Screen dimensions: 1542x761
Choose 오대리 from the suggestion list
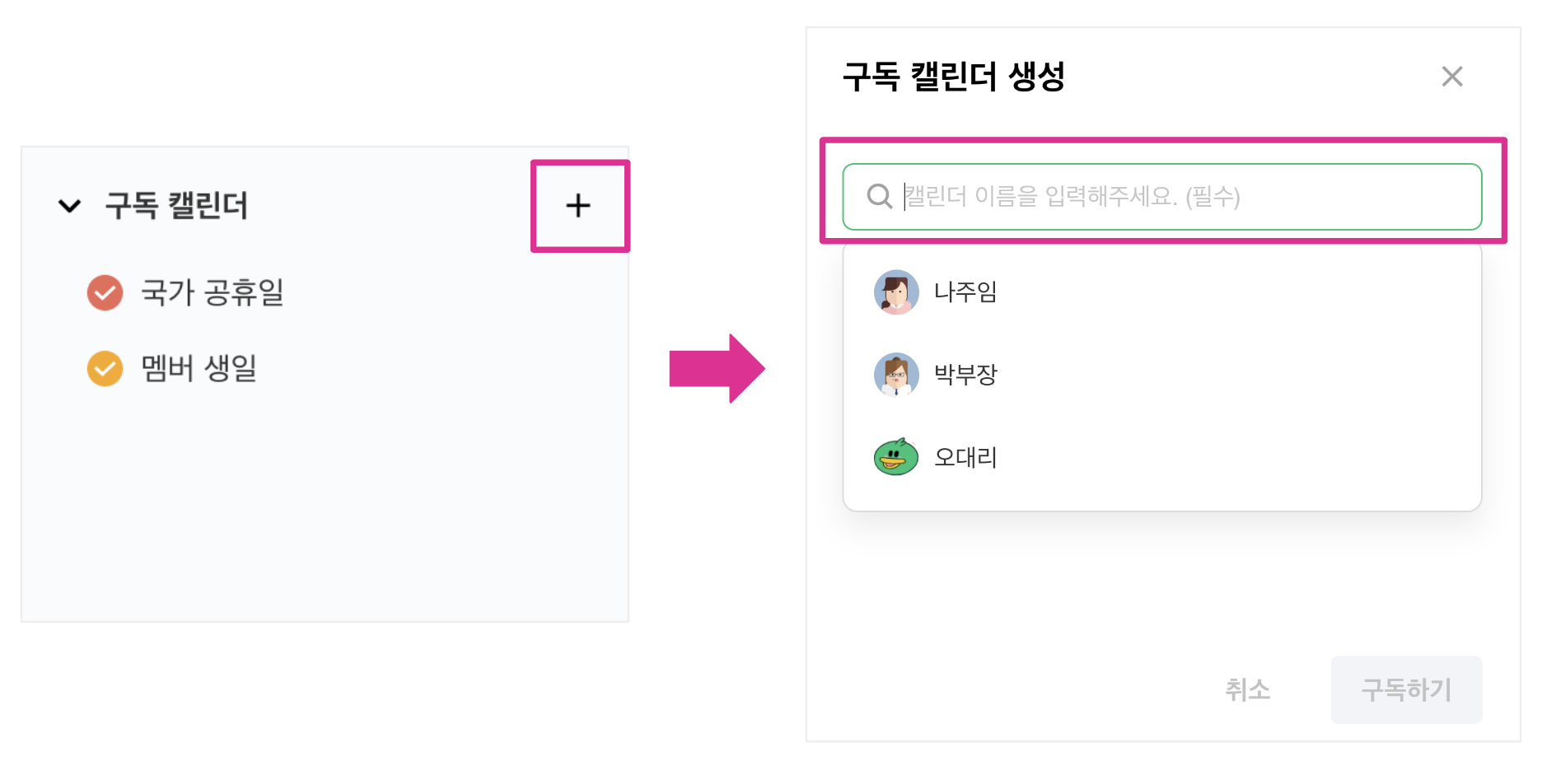tap(965, 457)
